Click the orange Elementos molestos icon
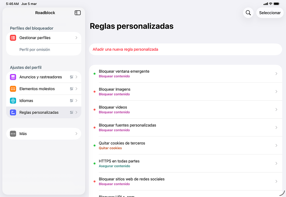Screen dimensions: 286x197 click(x=13, y=89)
